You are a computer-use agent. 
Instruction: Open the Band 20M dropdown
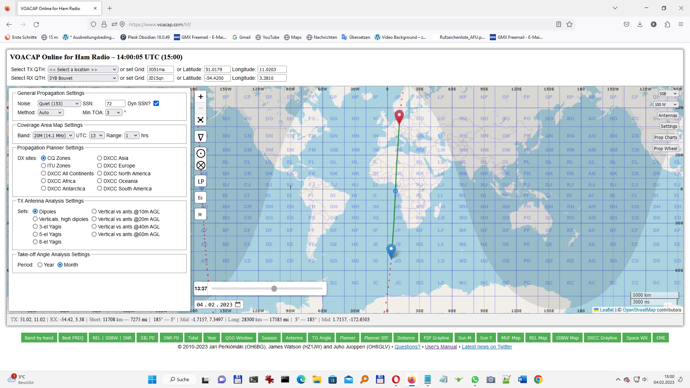[x=53, y=135]
